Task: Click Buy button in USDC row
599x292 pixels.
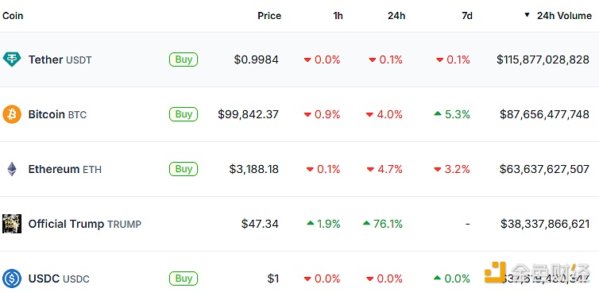Action: 184,279
